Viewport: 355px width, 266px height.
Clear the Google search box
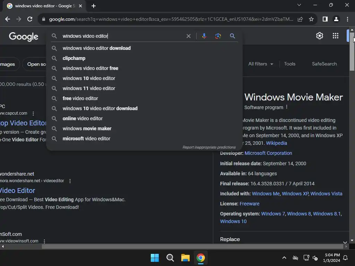point(188,36)
